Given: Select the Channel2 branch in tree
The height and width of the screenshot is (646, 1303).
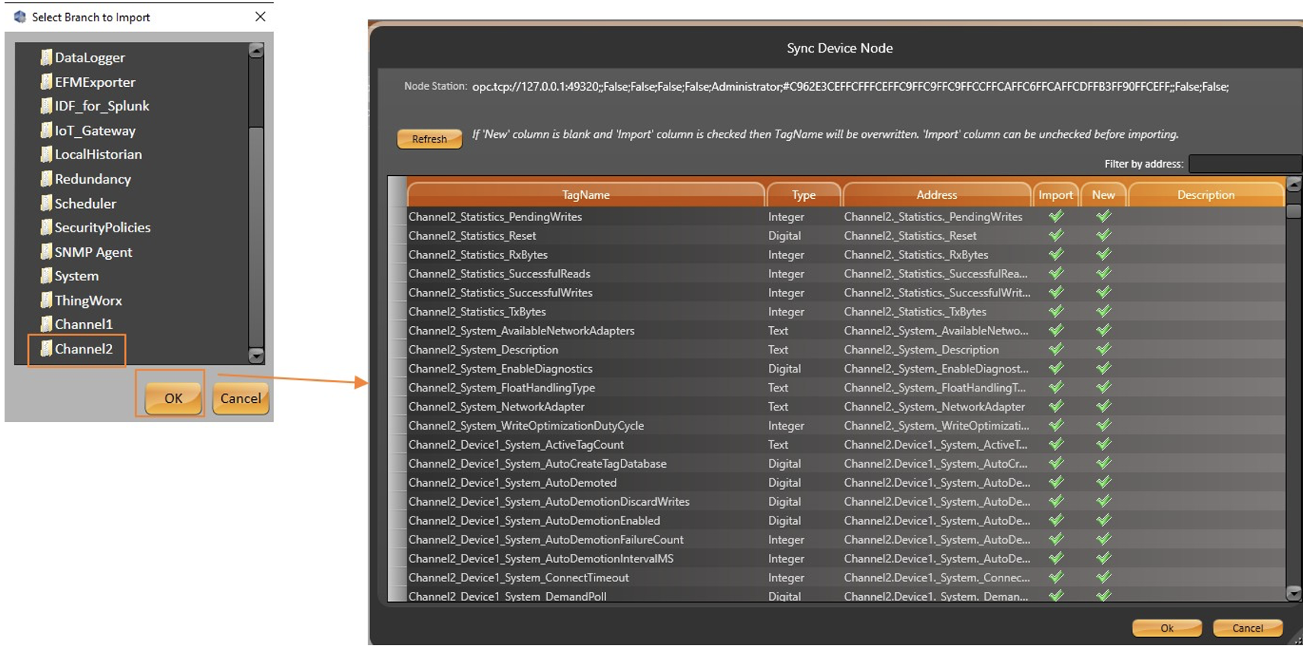Looking at the screenshot, I should (x=83, y=349).
